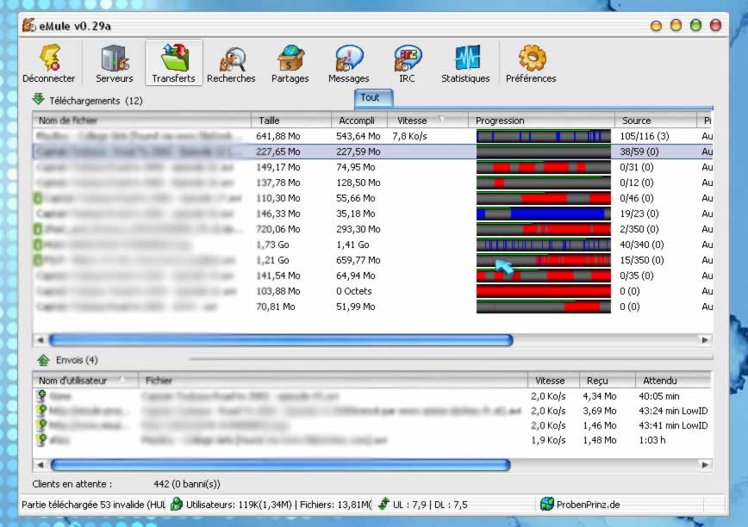Click fully red progress bar of 103,88 Mo file
The width and height of the screenshot is (748, 527).
[x=544, y=291]
